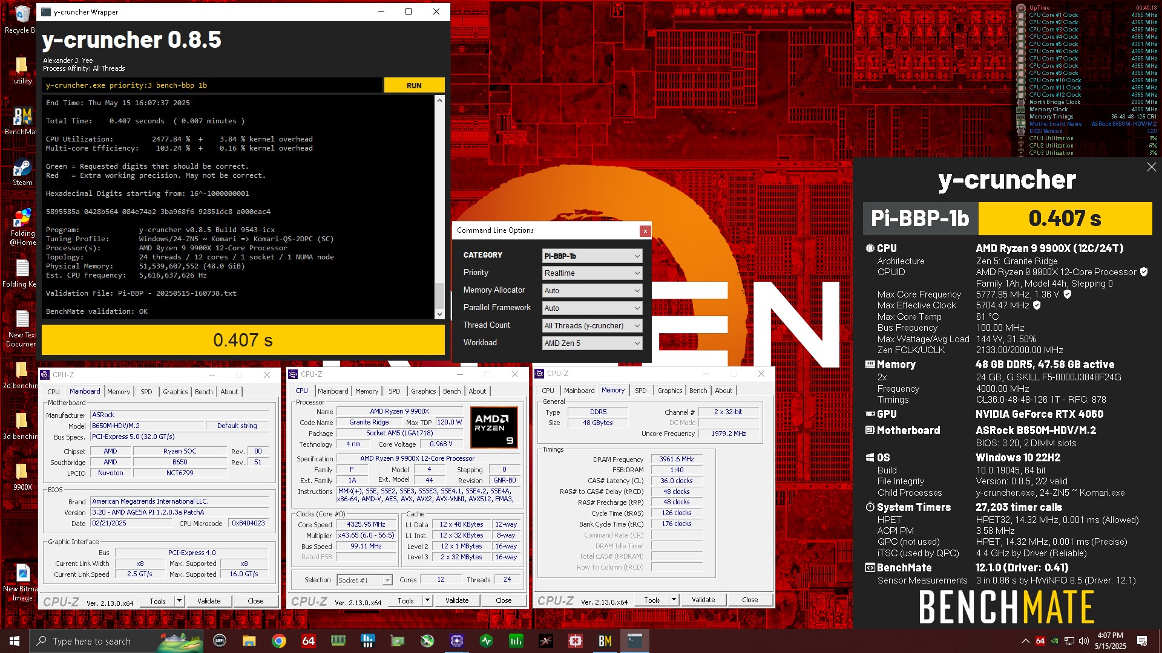Open the notification center icon

[x=1142, y=641]
